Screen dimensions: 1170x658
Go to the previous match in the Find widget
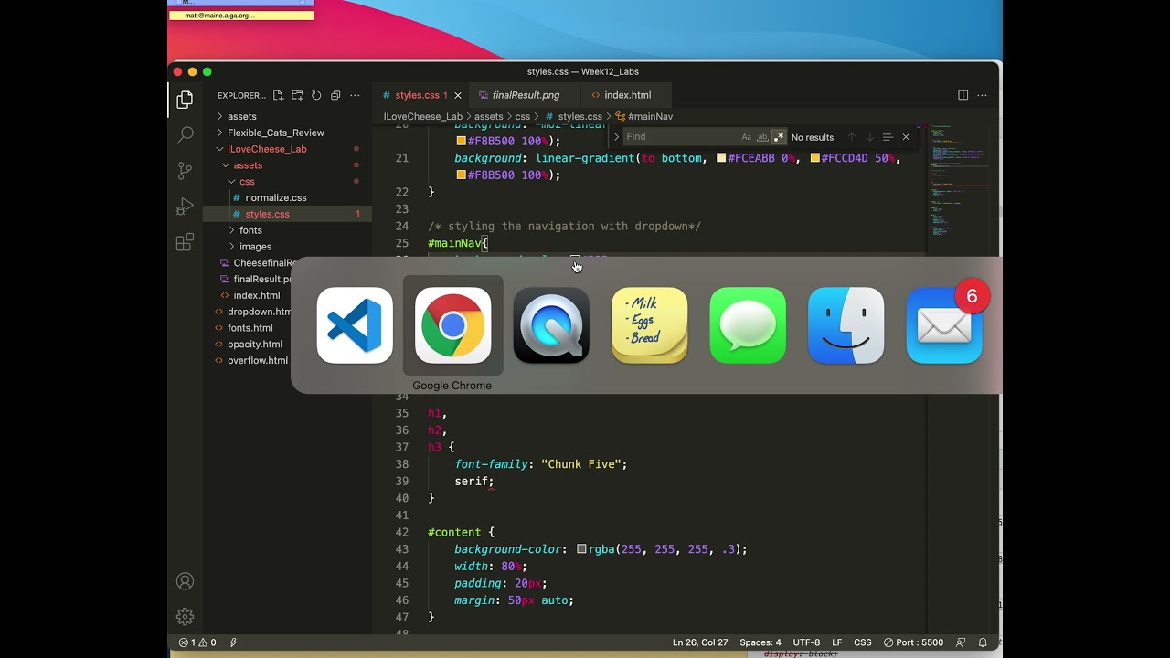point(851,137)
